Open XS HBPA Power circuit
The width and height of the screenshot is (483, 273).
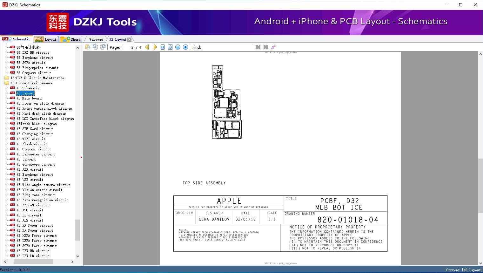click(x=37, y=235)
